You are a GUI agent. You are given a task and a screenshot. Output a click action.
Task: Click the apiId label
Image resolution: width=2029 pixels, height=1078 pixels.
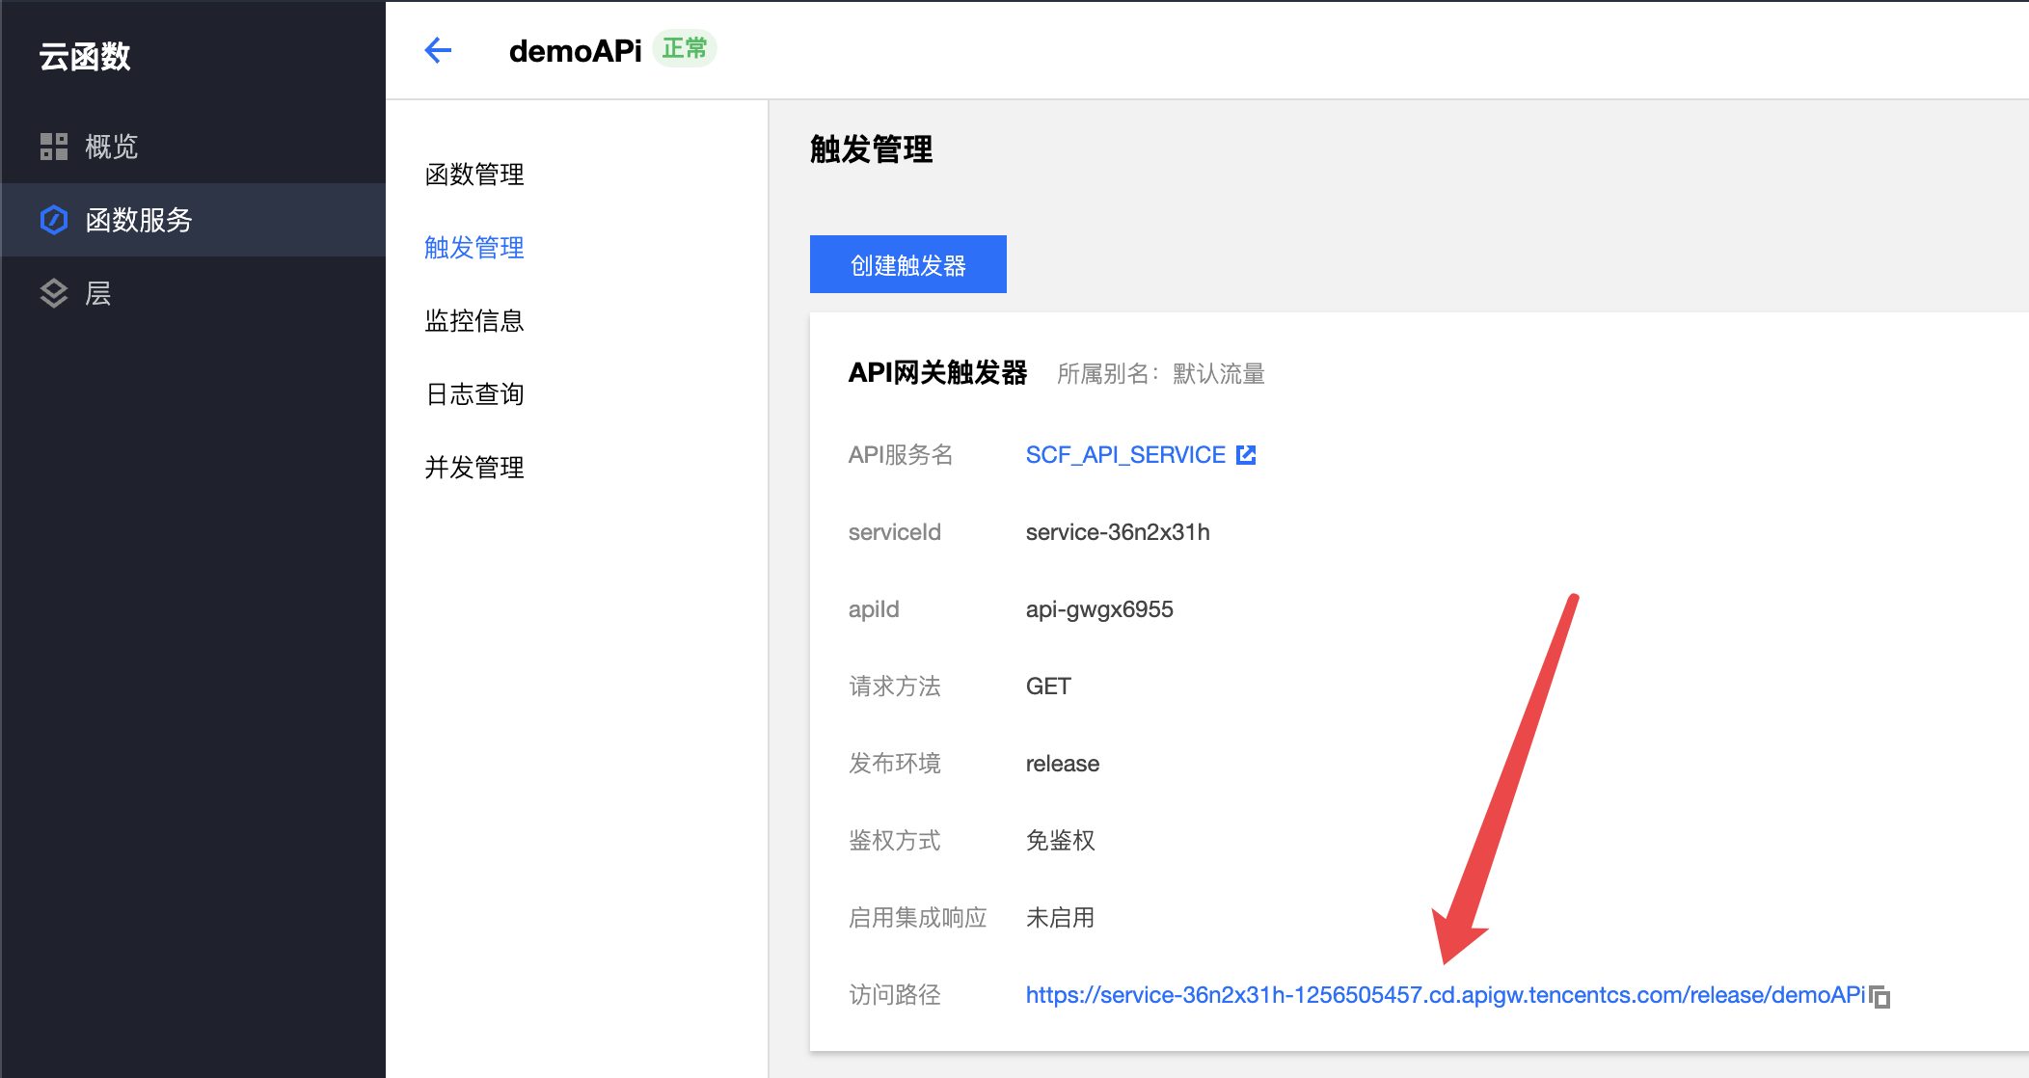tap(874, 609)
